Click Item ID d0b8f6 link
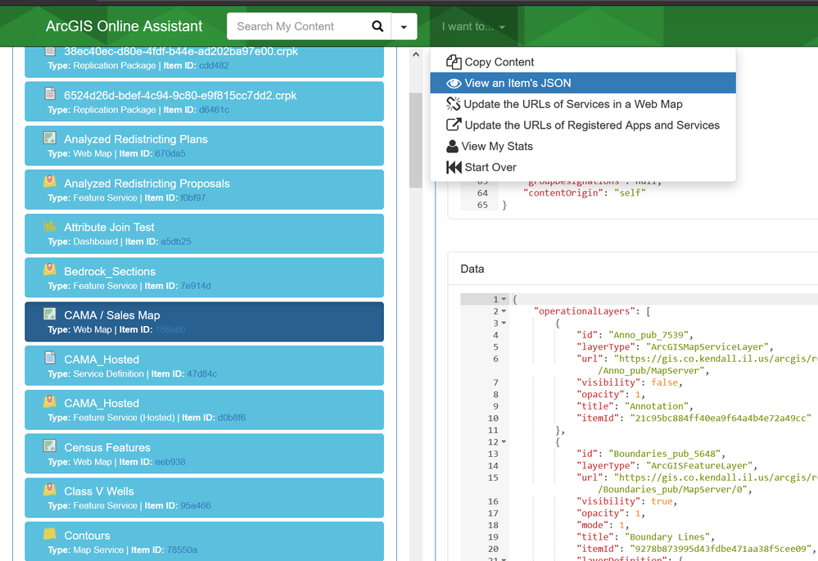 click(x=232, y=418)
